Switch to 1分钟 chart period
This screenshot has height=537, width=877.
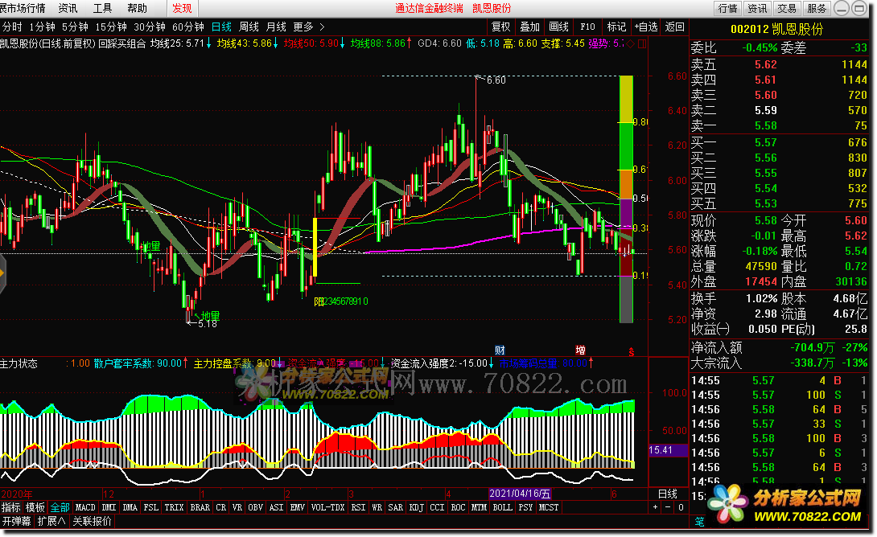(43, 27)
